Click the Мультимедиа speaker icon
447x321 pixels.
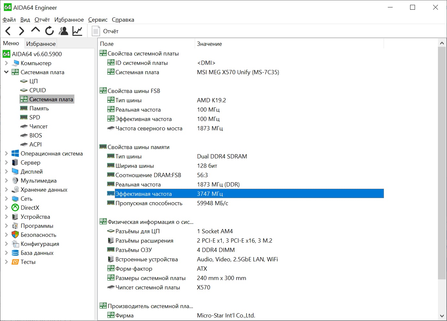[x=15, y=181]
